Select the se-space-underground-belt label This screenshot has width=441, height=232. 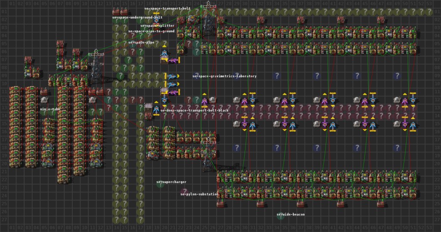137,17
